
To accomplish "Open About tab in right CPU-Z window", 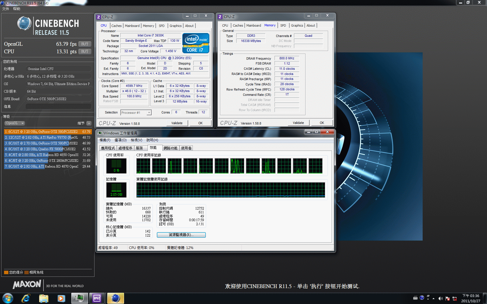I will tap(311, 25).
